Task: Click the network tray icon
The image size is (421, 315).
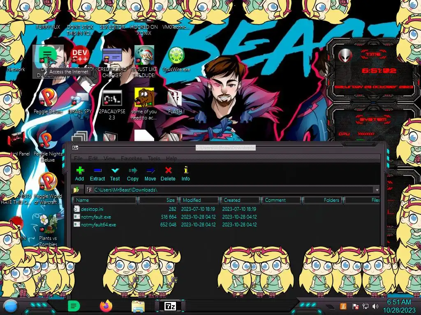Action: 365,306
